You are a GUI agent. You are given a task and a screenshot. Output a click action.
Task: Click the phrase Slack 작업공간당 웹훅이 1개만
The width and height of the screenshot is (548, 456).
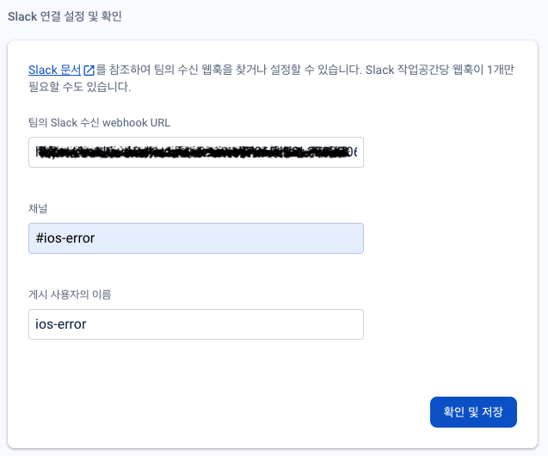click(x=440, y=70)
